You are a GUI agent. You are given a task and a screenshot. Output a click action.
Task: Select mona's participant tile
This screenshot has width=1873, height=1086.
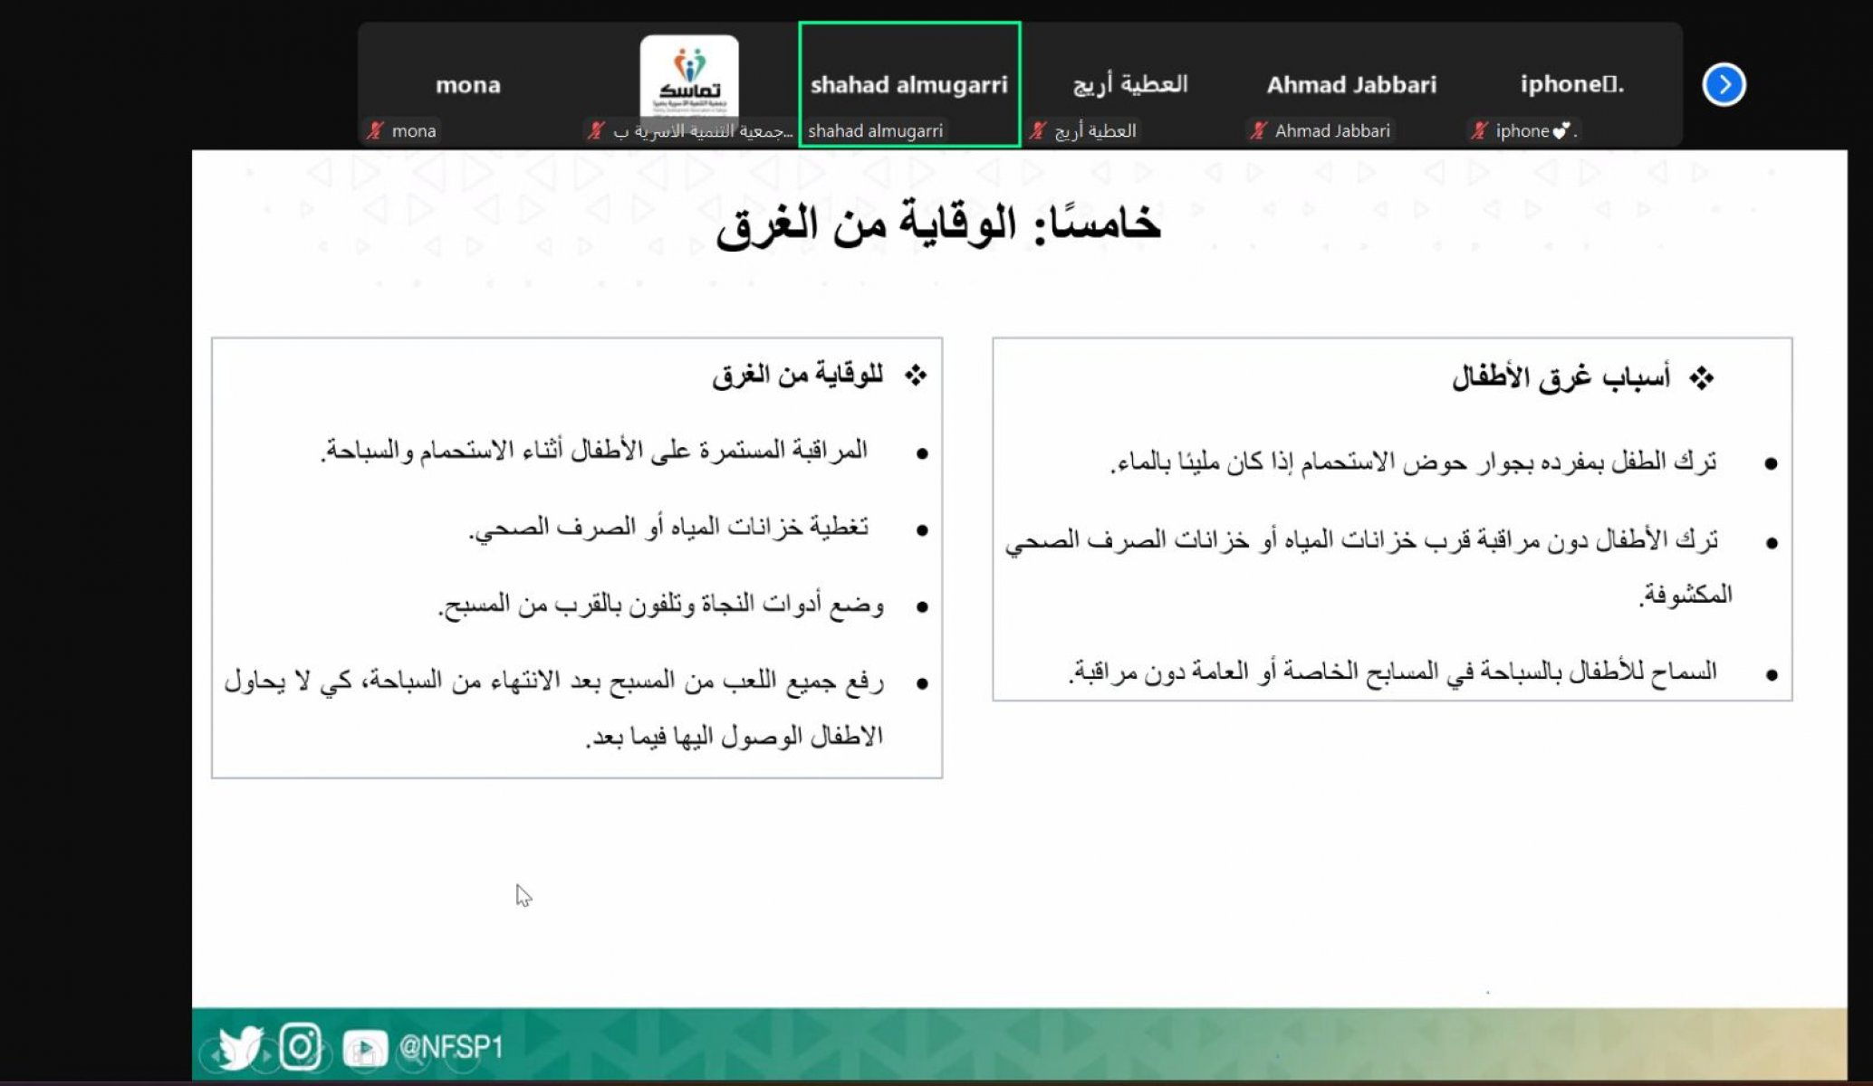point(468,84)
